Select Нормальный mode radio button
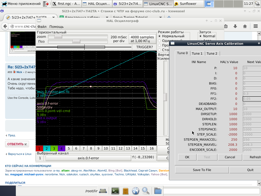The image size is (261, 196). coord(160,36)
